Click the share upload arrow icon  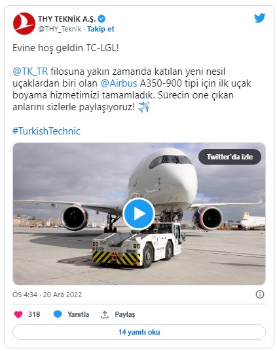point(105,314)
